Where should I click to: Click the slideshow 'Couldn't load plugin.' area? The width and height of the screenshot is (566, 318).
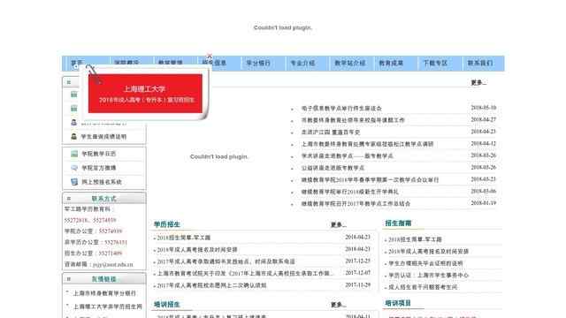[x=219, y=157]
